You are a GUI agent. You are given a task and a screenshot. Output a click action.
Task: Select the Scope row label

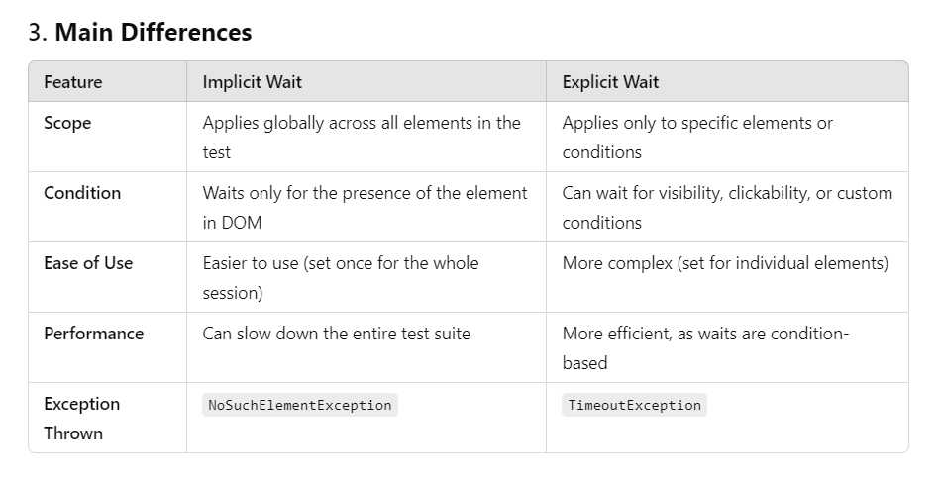tap(67, 123)
